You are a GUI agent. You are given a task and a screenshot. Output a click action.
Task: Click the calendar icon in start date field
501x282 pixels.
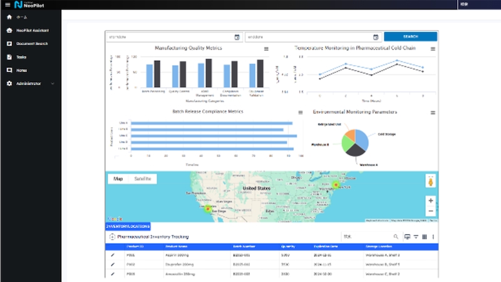(237, 37)
